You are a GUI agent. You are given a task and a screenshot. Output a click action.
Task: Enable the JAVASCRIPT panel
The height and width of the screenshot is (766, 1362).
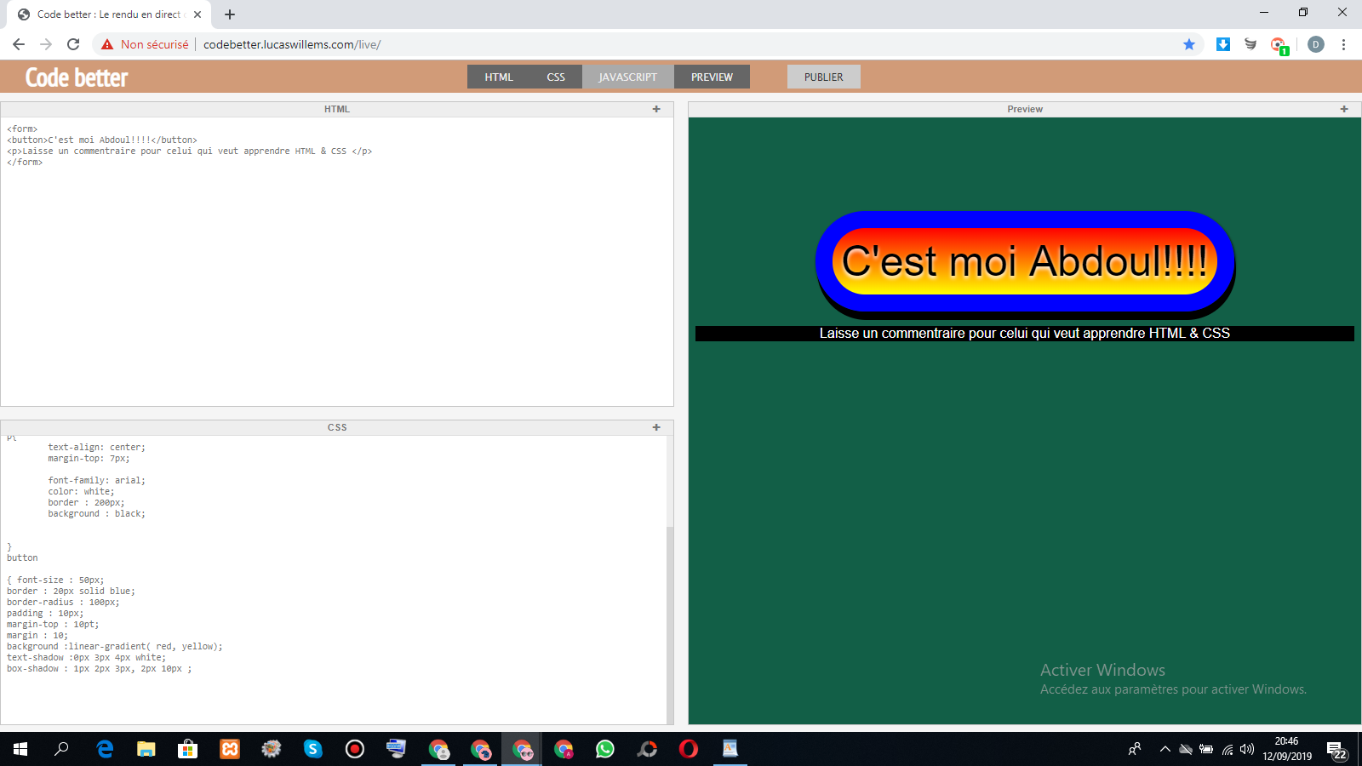(627, 77)
